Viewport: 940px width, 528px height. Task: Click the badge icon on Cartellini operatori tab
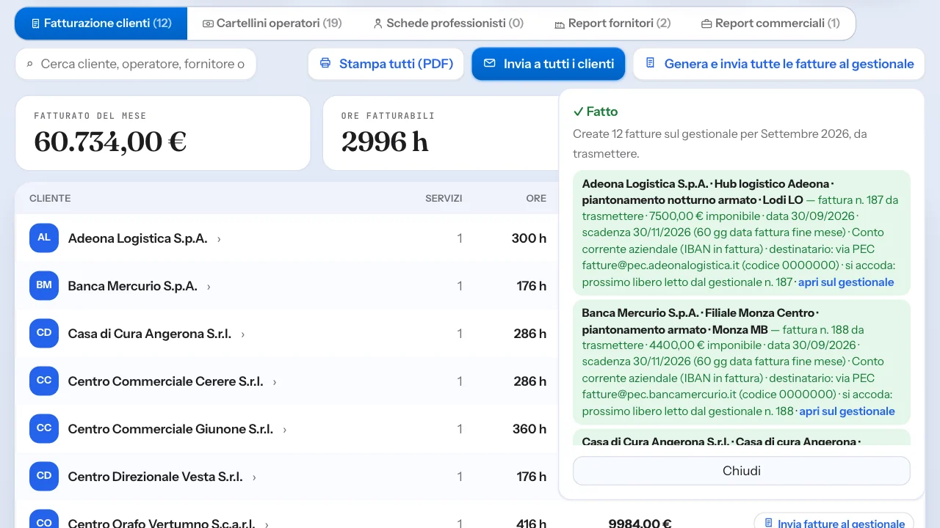click(x=208, y=23)
